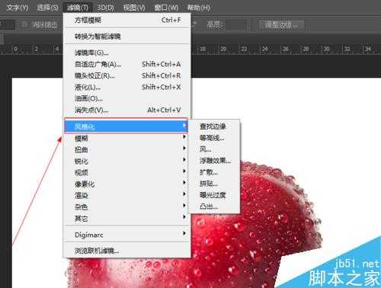
Task: Open 消失点(V)... filter
Action: coord(127,110)
